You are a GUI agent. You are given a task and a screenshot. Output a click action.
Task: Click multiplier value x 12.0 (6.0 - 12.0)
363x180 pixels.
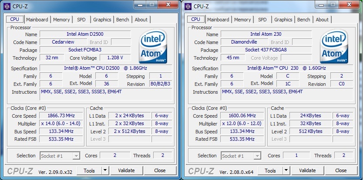coord(242,123)
